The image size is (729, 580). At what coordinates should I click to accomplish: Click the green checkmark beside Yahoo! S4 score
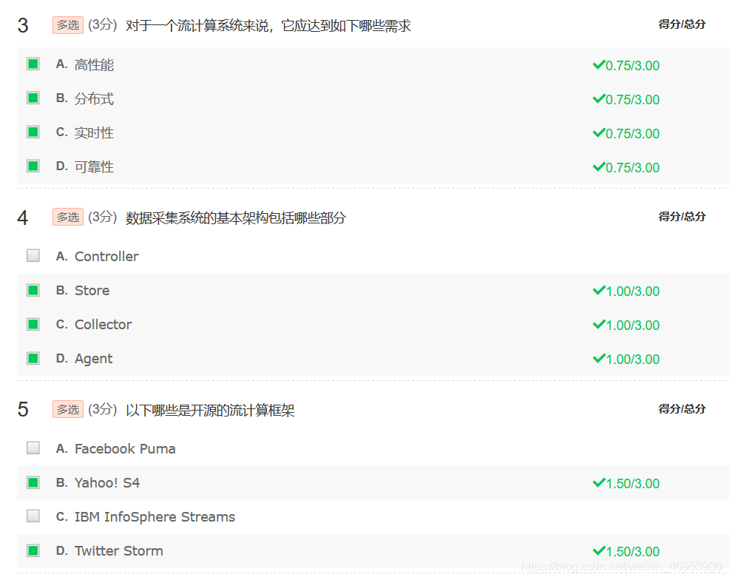coord(599,483)
